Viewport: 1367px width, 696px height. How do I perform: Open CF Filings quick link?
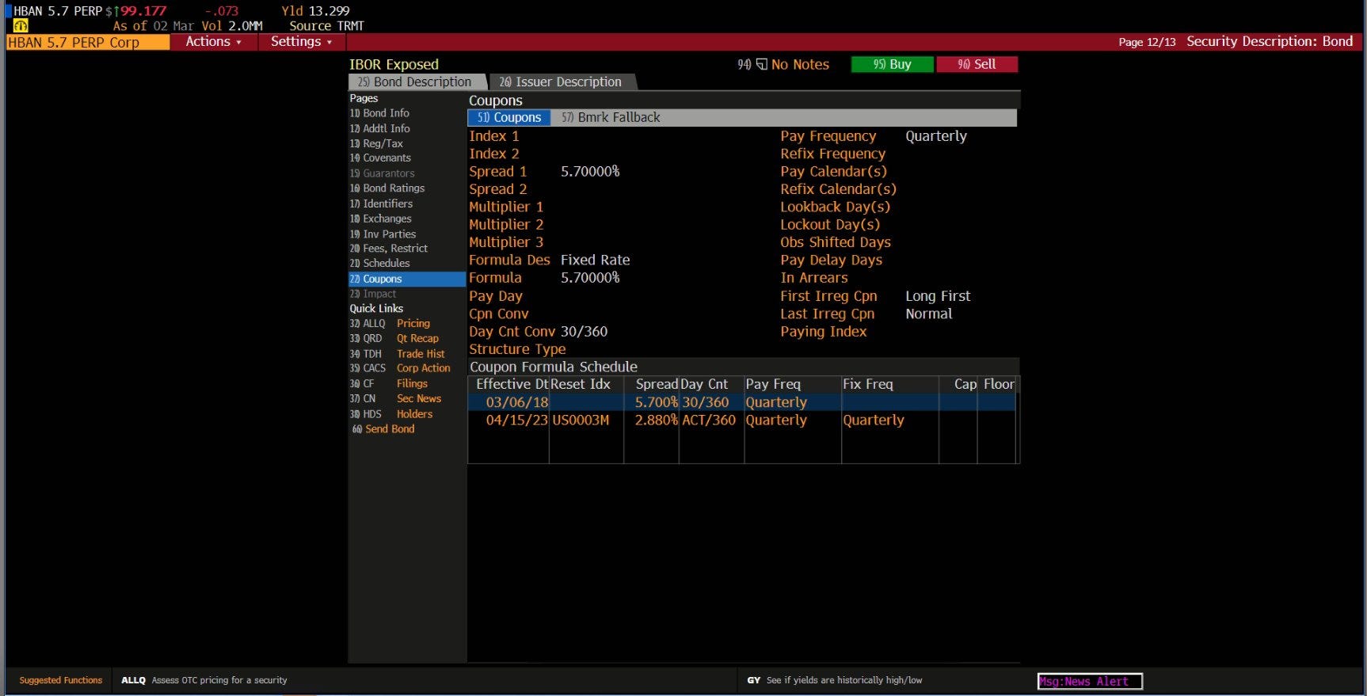coord(388,383)
